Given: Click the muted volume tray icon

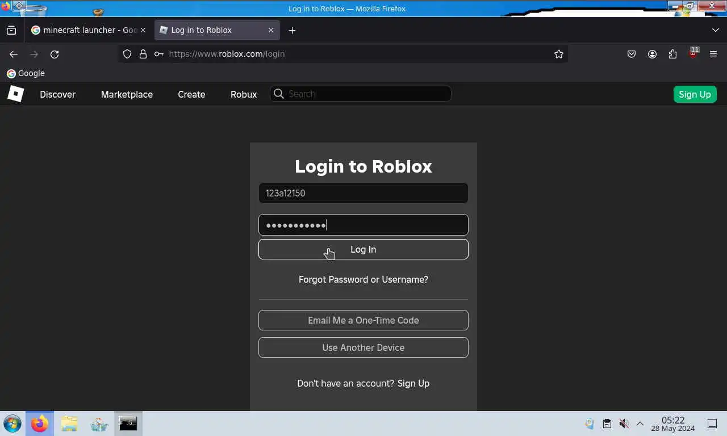Looking at the screenshot, I should [x=624, y=424].
